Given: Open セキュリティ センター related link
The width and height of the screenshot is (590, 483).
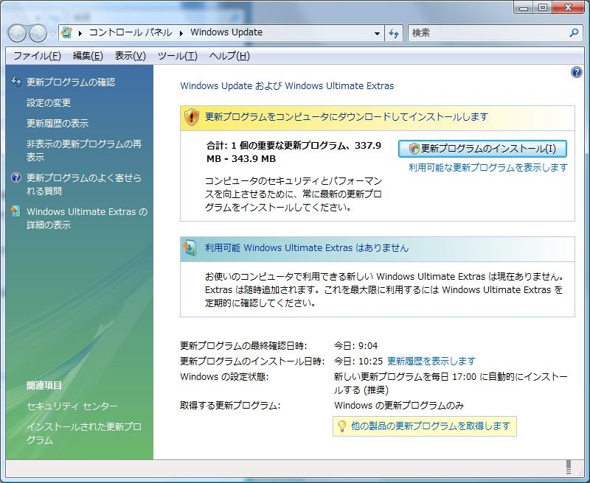Looking at the screenshot, I should tap(72, 406).
